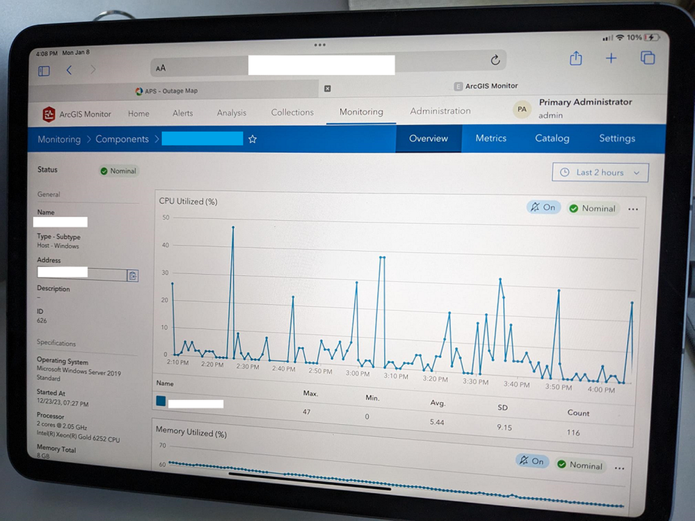Click the Max. value 47

(306, 412)
